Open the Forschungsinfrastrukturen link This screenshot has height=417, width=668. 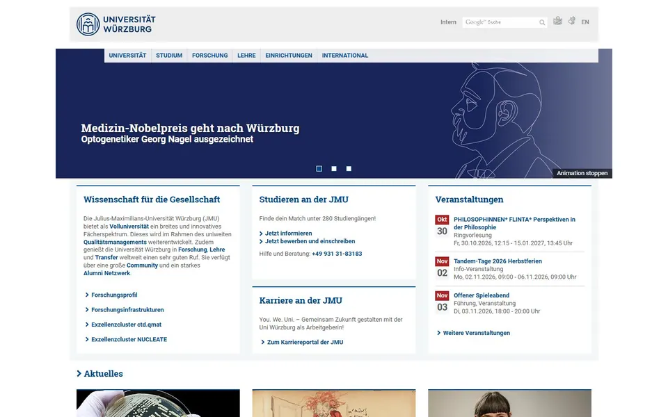pyautogui.click(x=127, y=310)
